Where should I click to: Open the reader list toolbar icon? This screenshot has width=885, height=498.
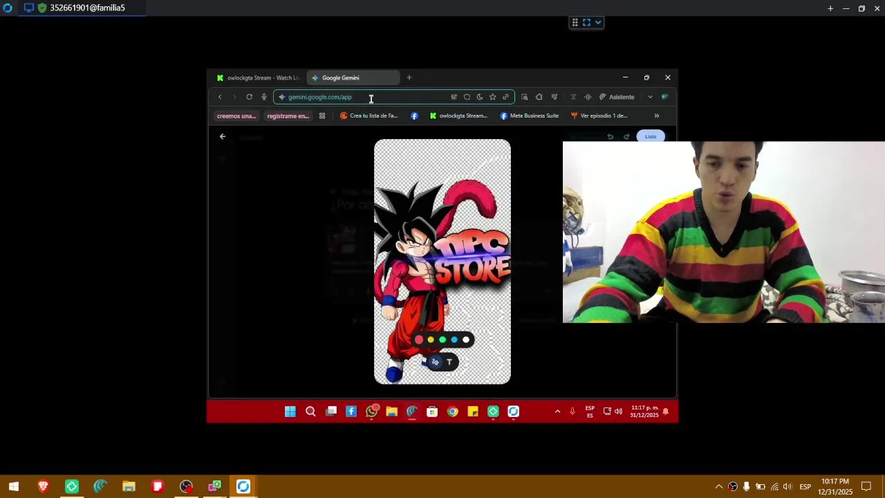[x=572, y=97]
